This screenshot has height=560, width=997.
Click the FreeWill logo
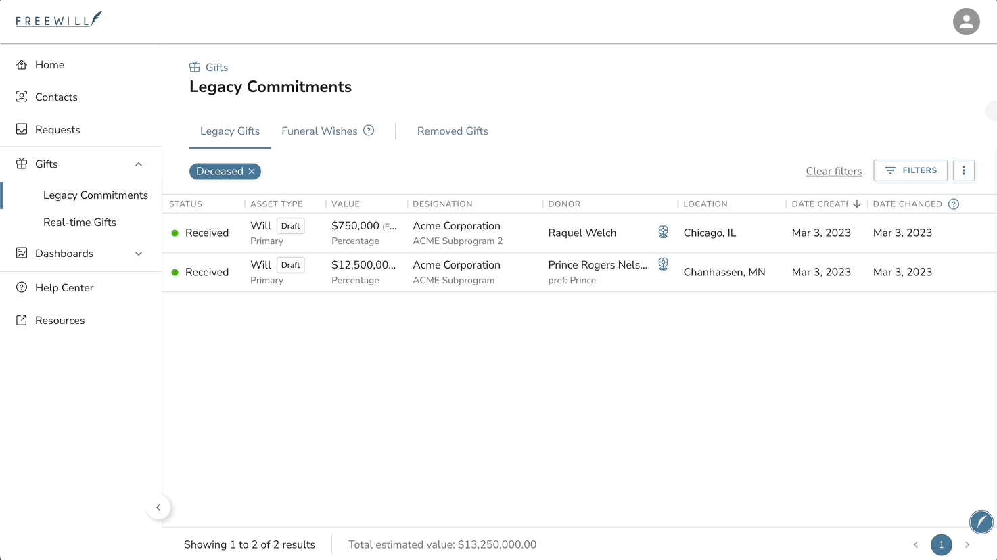59,20
